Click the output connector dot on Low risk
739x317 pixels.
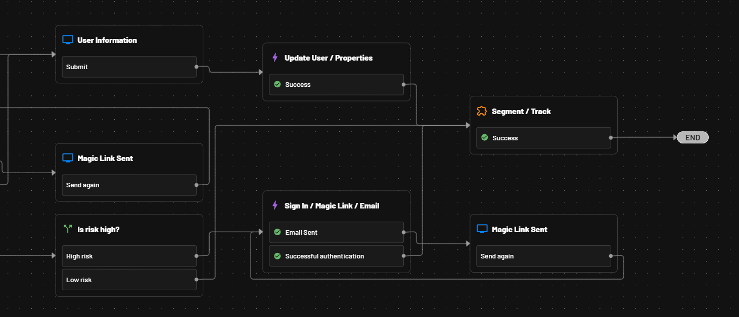[x=196, y=280]
